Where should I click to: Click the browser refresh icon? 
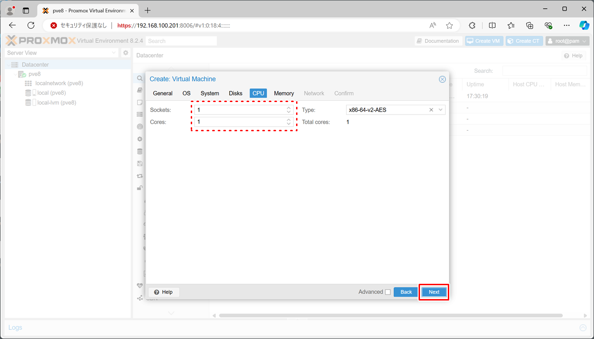(x=31, y=26)
